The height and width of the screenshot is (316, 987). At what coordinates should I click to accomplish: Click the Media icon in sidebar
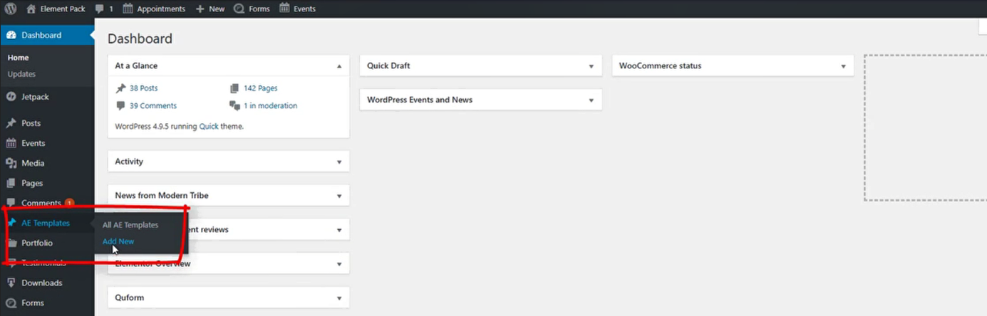(x=11, y=163)
